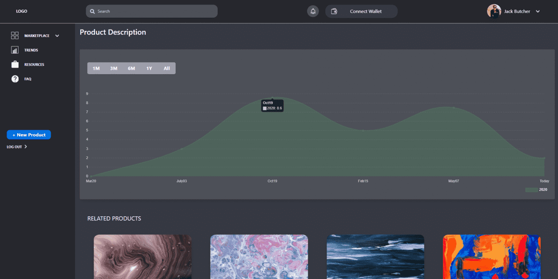Click the Mar20 axis label
558x279 pixels.
(91, 181)
